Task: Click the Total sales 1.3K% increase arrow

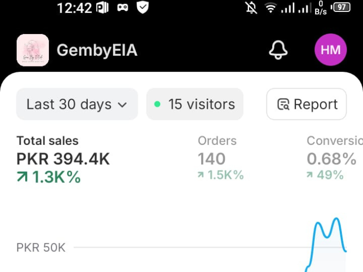Action: coord(22,177)
